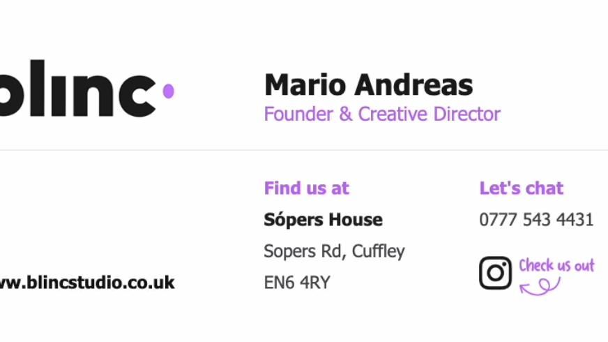
Task: Click the purple dot after the blinc logo
Action: click(x=168, y=91)
